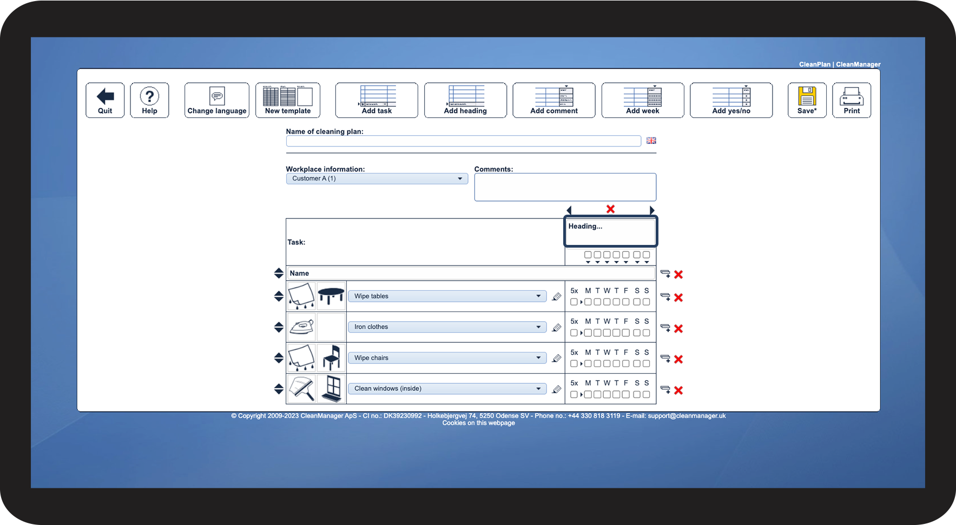Image resolution: width=956 pixels, height=525 pixels.
Task: Click the Add heading toolbar icon
Action: 465,96
